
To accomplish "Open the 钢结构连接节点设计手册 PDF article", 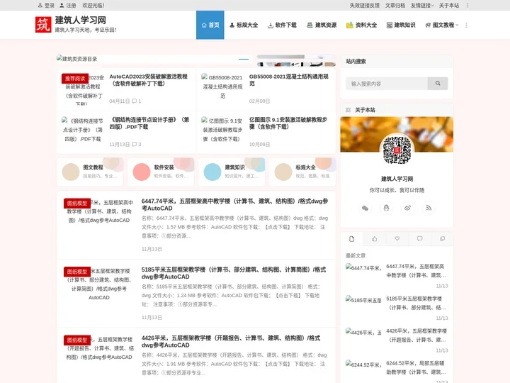I will point(149,123).
